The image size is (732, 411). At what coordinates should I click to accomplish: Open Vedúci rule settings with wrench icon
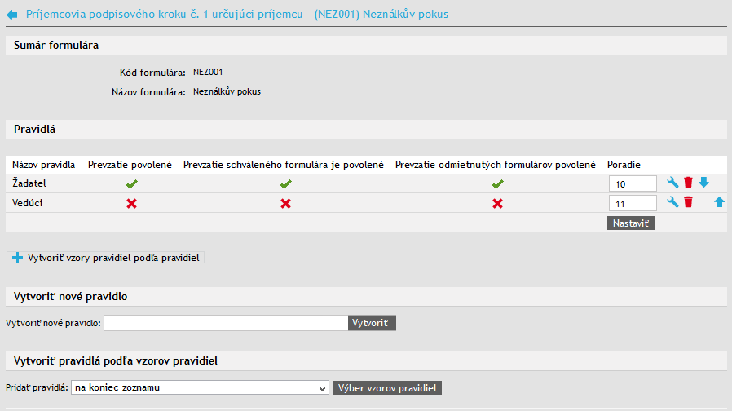coord(672,202)
